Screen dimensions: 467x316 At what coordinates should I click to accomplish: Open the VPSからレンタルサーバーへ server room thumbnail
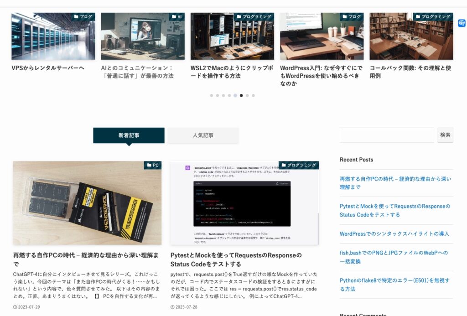pos(53,36)
